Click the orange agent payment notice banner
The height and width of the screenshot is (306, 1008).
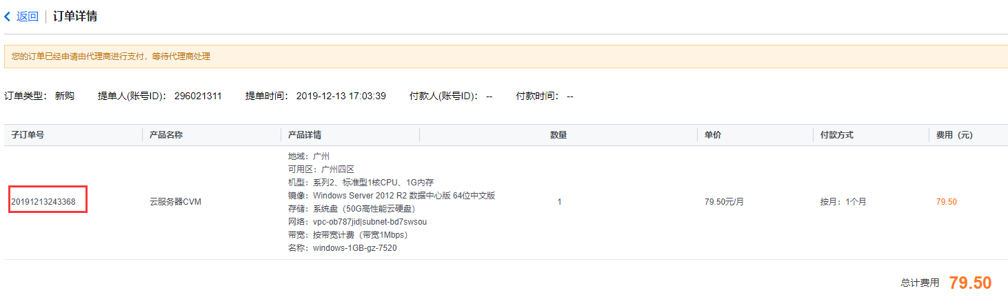[x=504, y=57]
